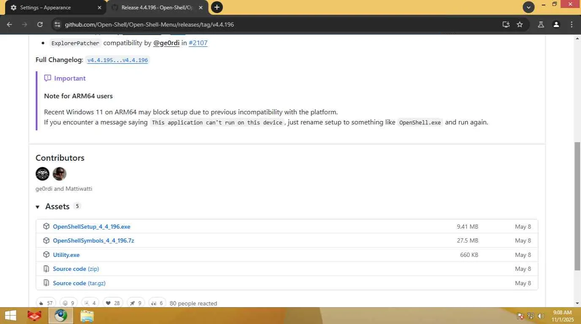Collapse the Assets section triangle

(38, 207)
